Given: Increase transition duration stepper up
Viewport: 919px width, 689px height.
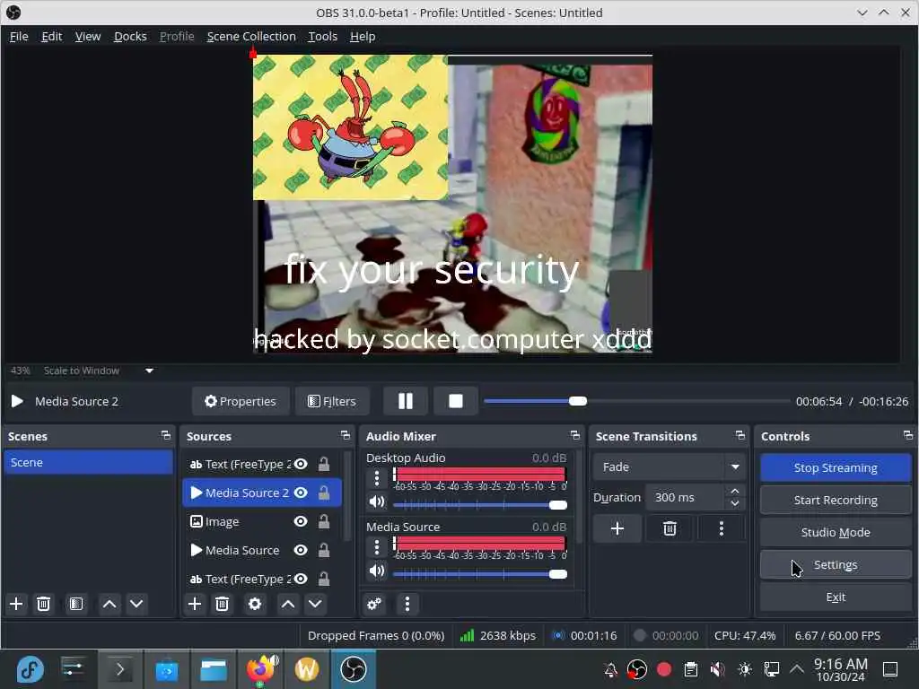Looking at the screenshot, I should pos(735,491).
